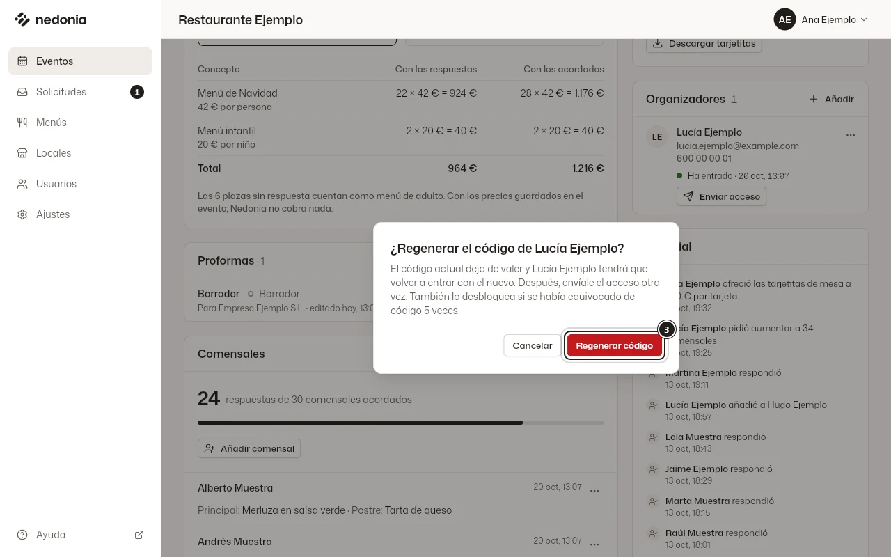This screenshot has height=557, width=891.
Task: Click the phone number 600 00 00 01
Action: (x=704, y=159)
